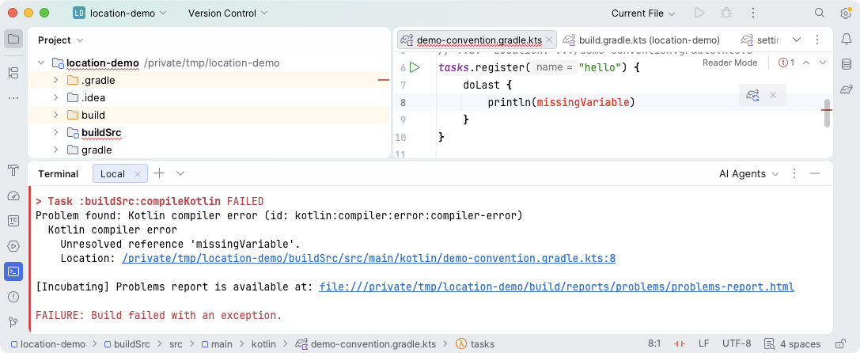This screenshot has height=353, width=860.
Task: Click the Search Everywhere magnifier
Action: pyautogui.click(x=820, y=13)
